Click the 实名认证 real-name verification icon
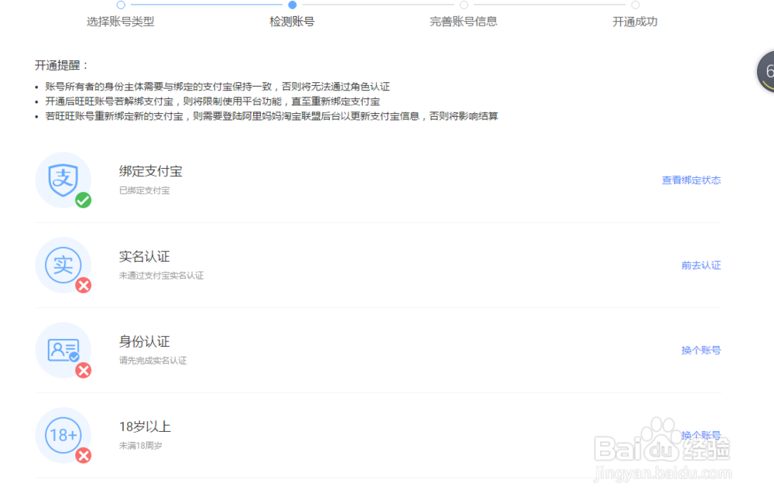This screenshot has width=774, height=500. click(63, 263)
